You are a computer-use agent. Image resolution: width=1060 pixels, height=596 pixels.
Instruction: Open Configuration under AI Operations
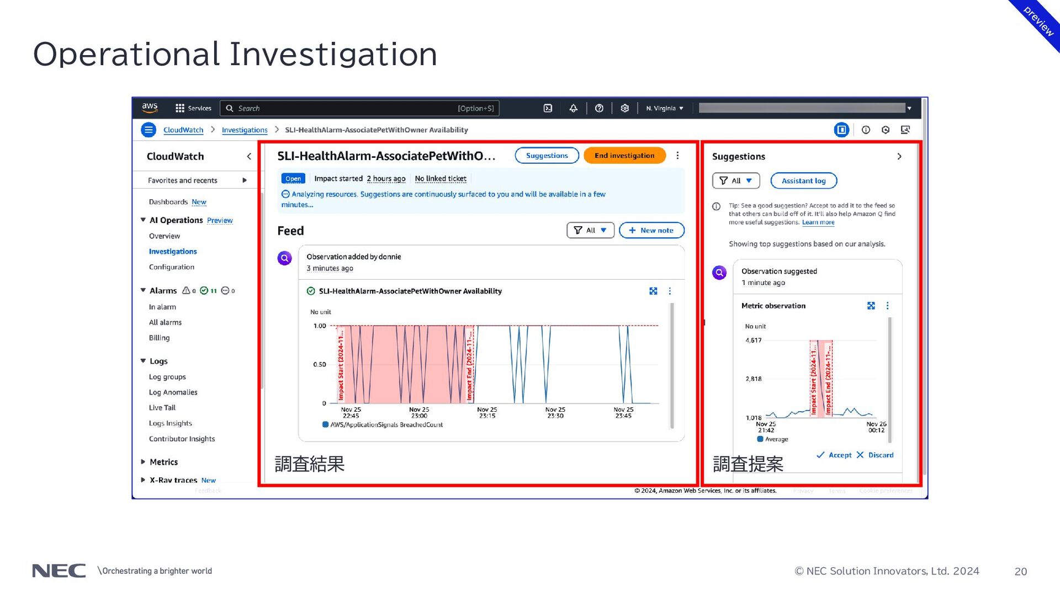click(172, 267)
